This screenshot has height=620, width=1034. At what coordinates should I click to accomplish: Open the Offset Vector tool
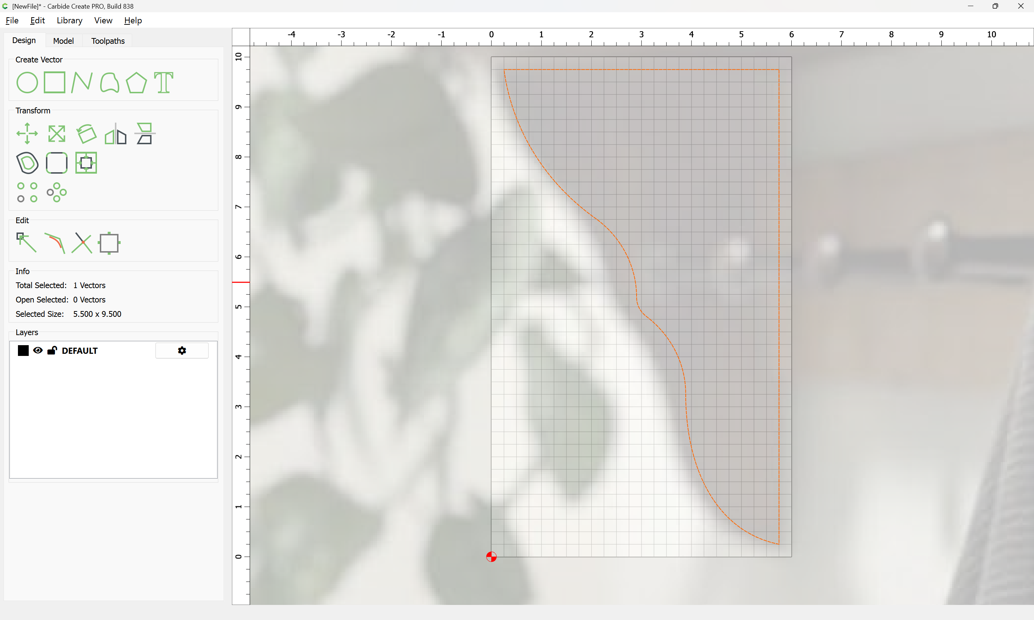click(27, 163)
